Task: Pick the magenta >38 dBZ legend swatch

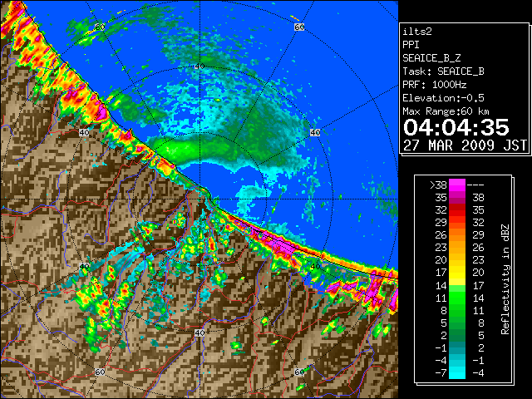Action: click(x=457, y=185)
